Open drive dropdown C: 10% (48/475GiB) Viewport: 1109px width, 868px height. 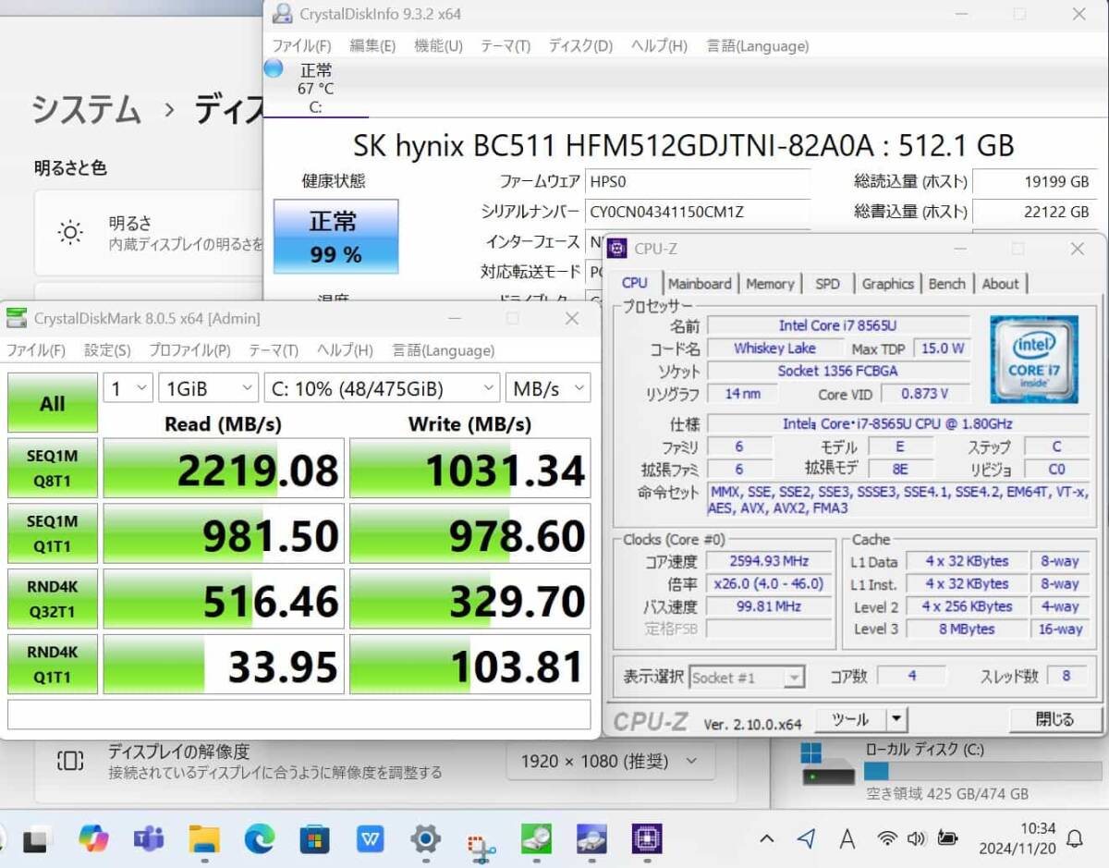382,388
